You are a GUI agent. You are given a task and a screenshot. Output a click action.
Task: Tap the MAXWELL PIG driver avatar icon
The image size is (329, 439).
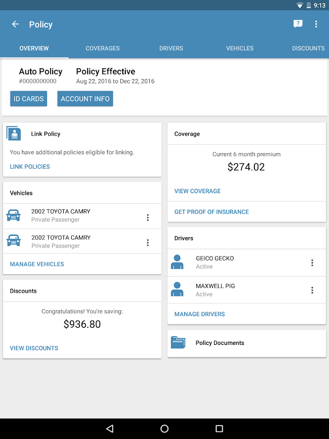click(177, 290)
